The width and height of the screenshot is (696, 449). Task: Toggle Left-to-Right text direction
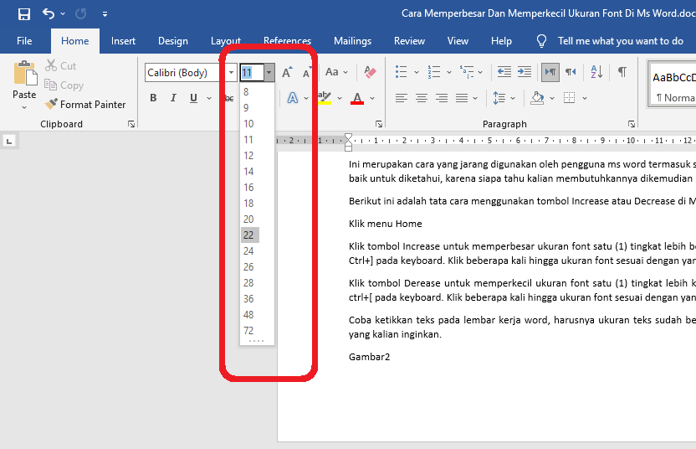pos(550,71)
